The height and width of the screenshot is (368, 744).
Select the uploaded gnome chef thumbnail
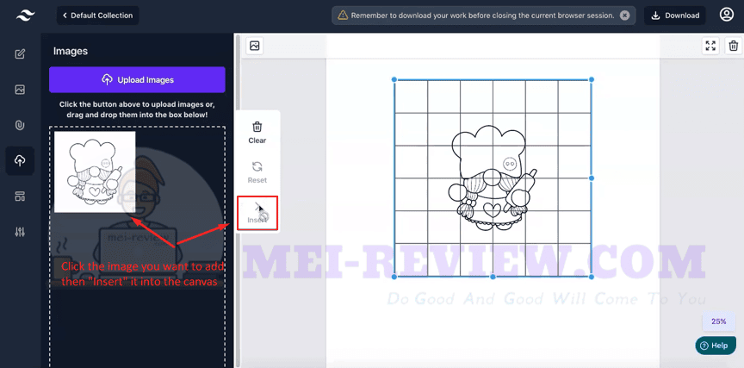click(x=95, y=172)
